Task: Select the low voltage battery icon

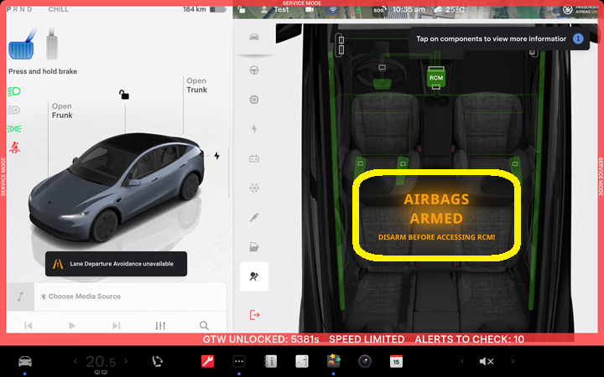Action: [254, 158]
